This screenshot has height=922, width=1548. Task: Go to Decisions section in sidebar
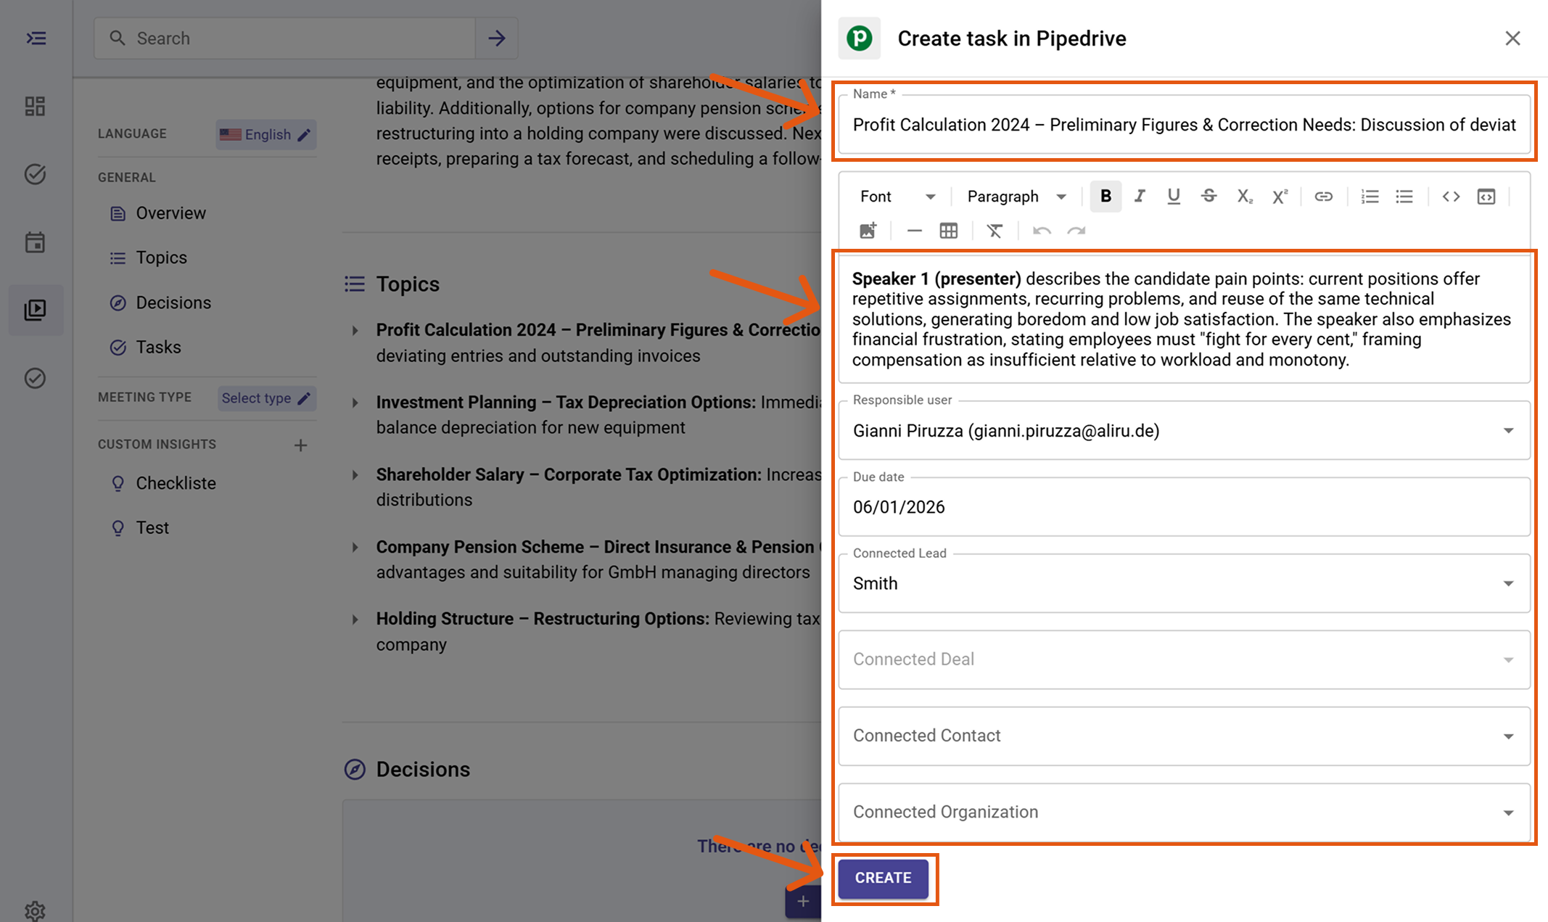(x=160, y=302)
